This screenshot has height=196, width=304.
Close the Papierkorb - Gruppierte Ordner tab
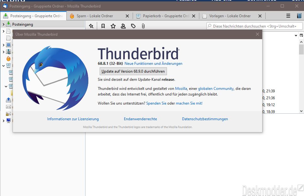(x=193, y=16)
